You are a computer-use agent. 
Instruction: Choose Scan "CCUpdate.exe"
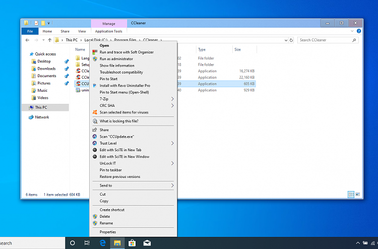(133, 137)
